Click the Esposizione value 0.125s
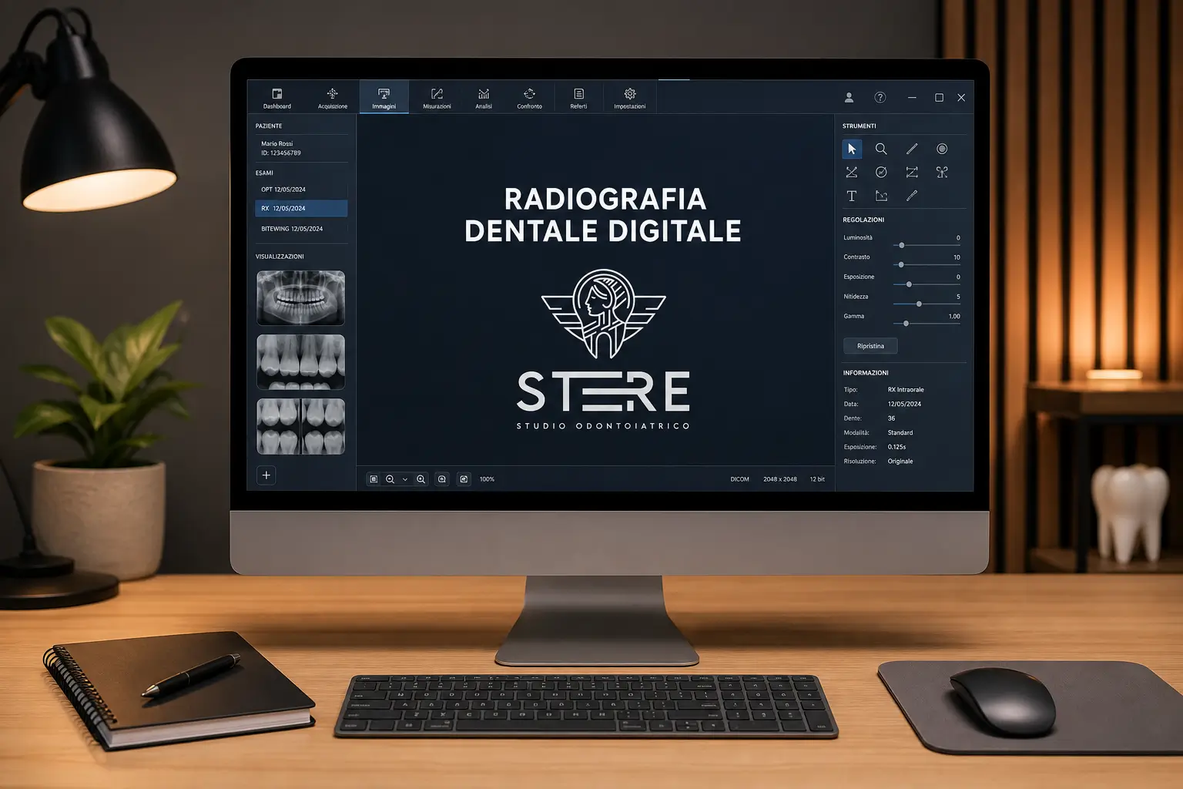The width and height of the screenshot is (1183, 789). click(x=896, y=447)
